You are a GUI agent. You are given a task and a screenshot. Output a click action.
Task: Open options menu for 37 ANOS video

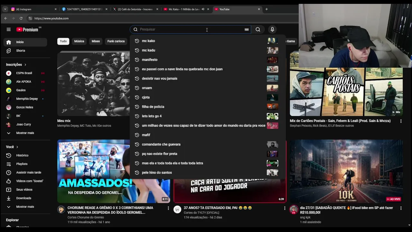tap(285, 208)
